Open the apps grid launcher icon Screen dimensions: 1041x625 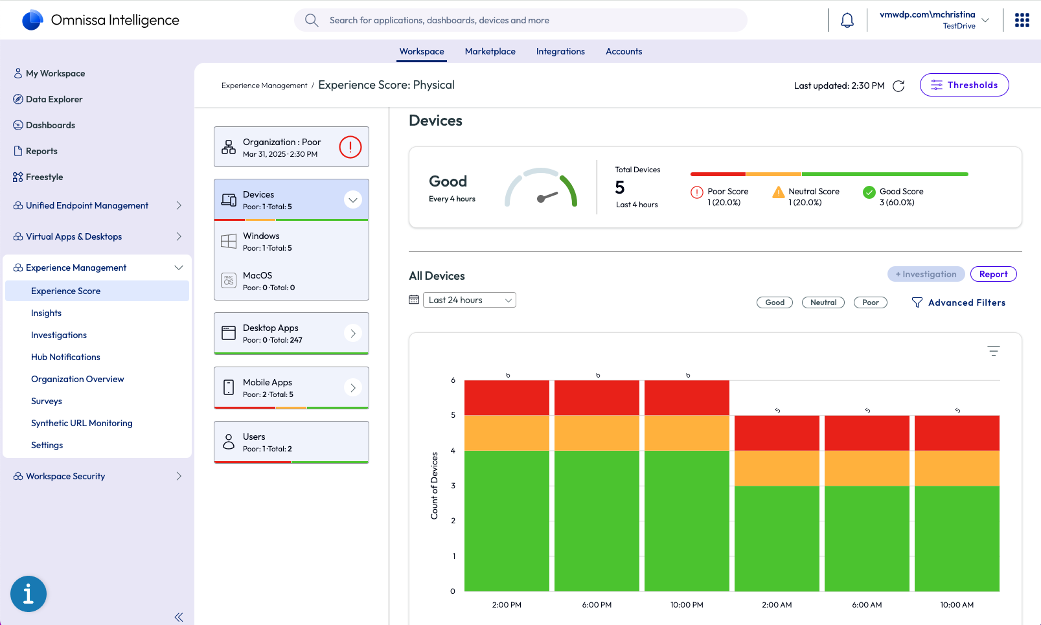coord(1022,21)
